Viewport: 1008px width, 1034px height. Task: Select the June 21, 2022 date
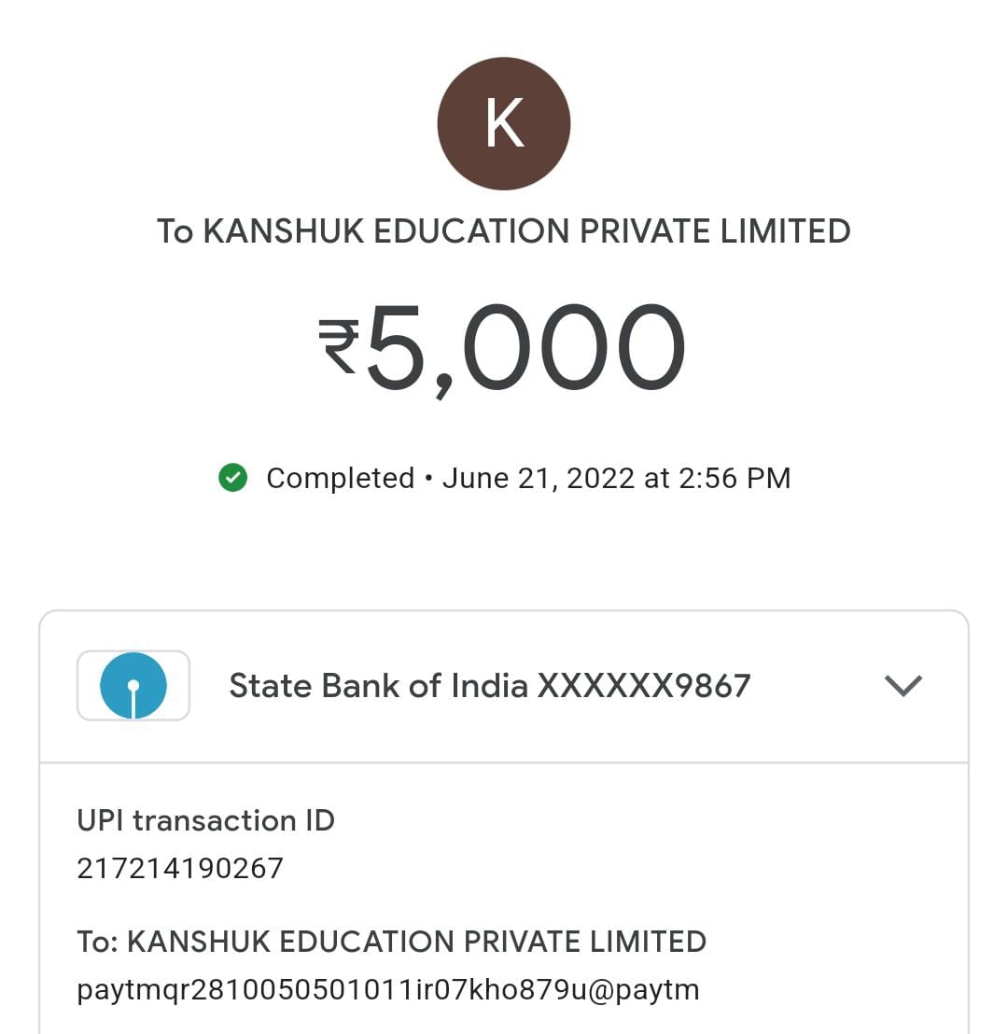[x=539, y=478]
